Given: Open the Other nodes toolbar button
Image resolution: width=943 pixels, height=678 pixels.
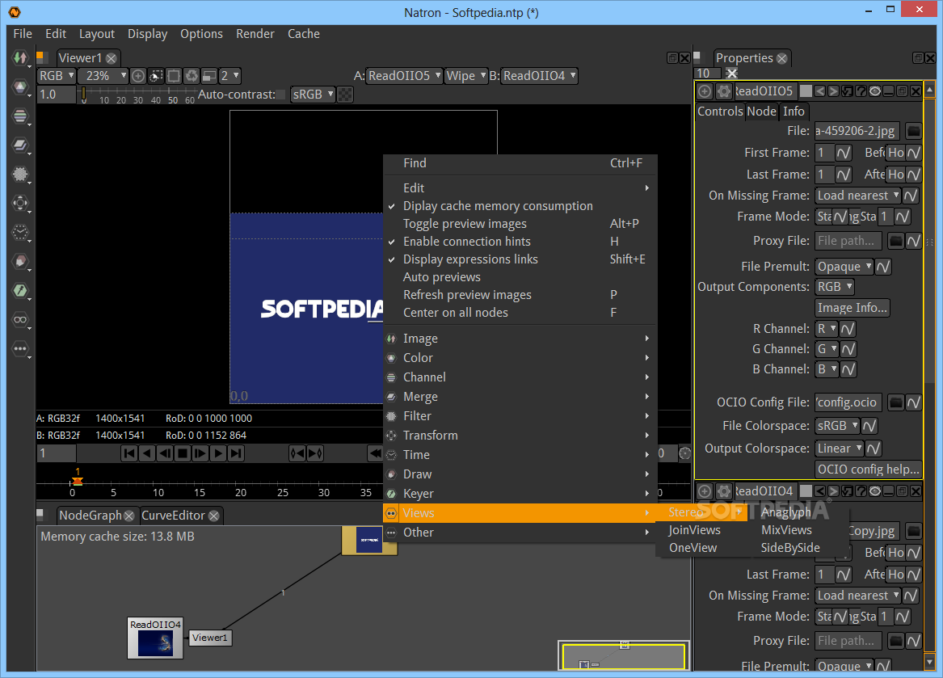Looking at the screenshot, I should click(x=20, y=348).
